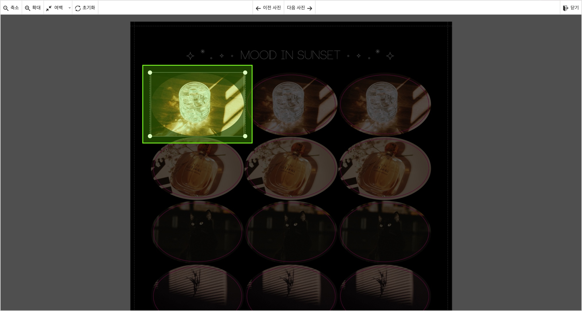Click bottom-left crop handle of selection

click(150, 136)
